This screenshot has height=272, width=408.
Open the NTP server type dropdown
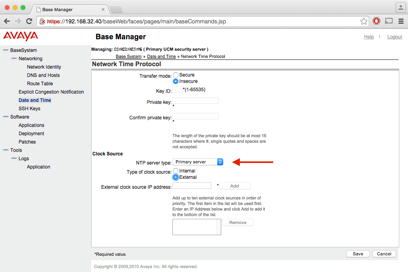(198, 162)
